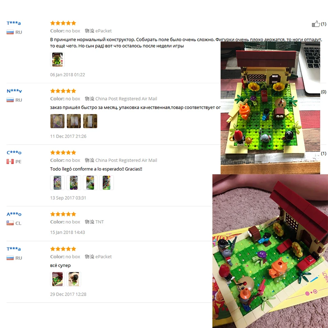
Task: Click the enlarged top brick set photo
Action: tap(270, 107)
